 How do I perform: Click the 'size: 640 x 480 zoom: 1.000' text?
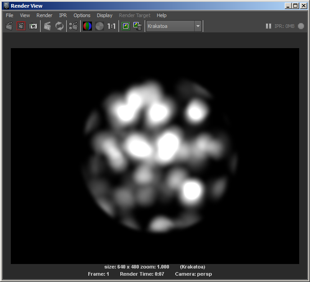(x=137, y=267)
